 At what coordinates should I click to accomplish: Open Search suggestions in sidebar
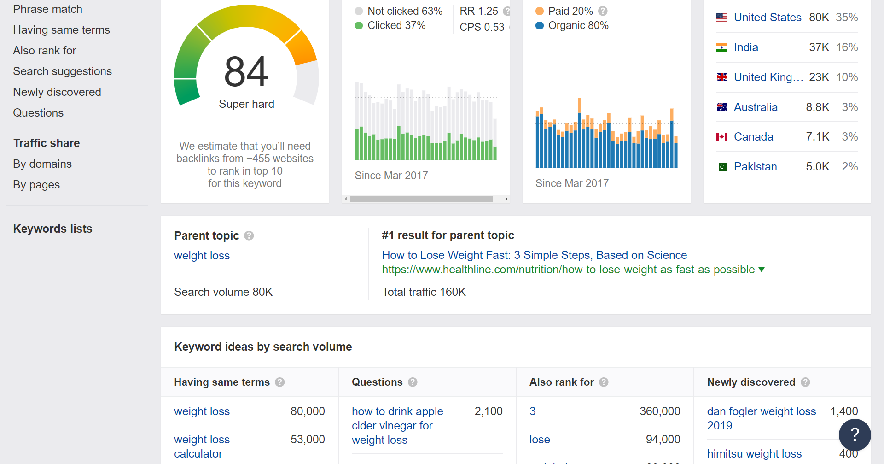(x=62, y=71)
